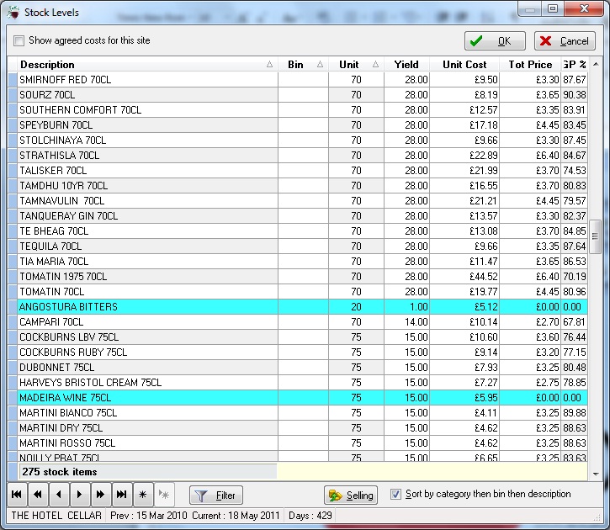Select TOMATIN 1975 70CL row

[298, 277]
